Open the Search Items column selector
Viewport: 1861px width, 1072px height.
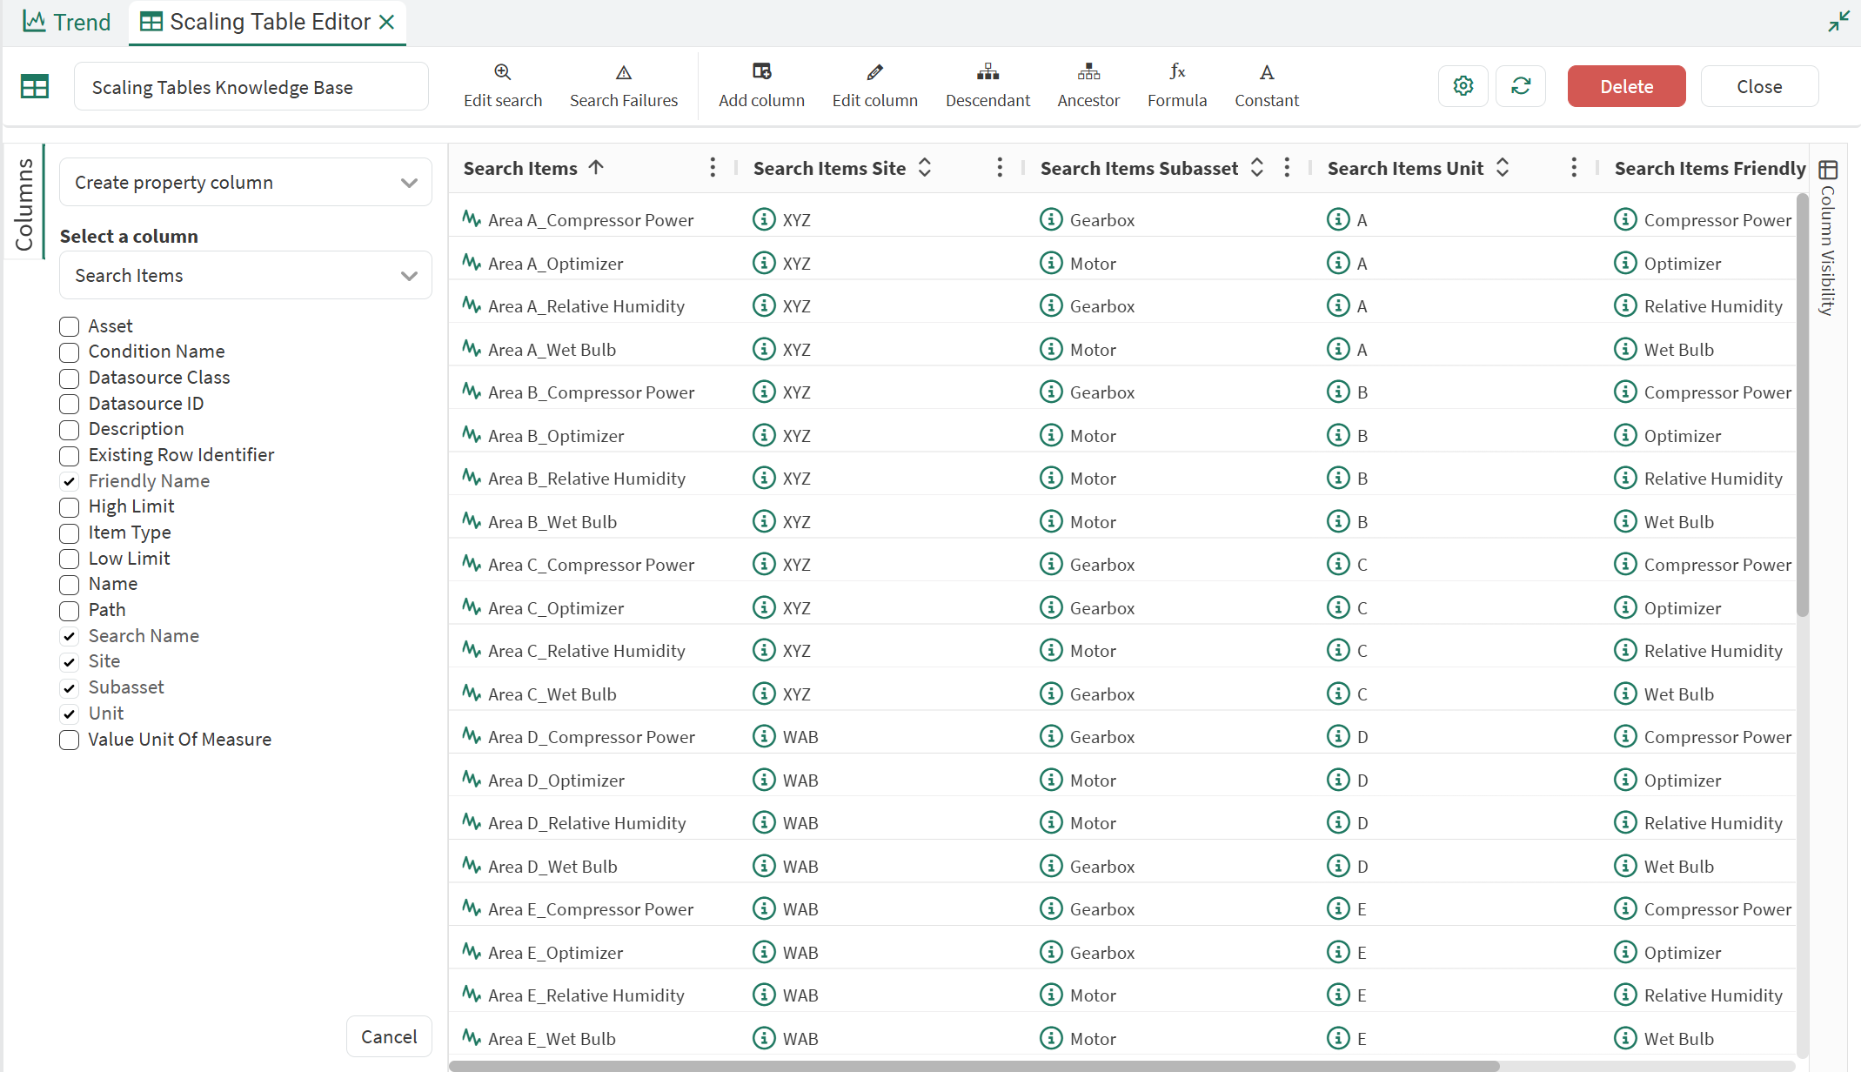(x=245, y=276)
